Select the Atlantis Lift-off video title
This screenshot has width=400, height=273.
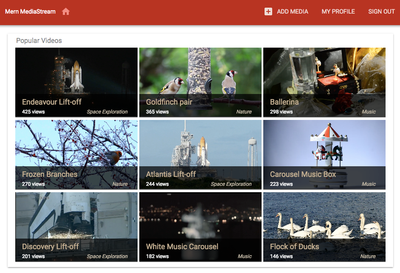coord(171,174)
